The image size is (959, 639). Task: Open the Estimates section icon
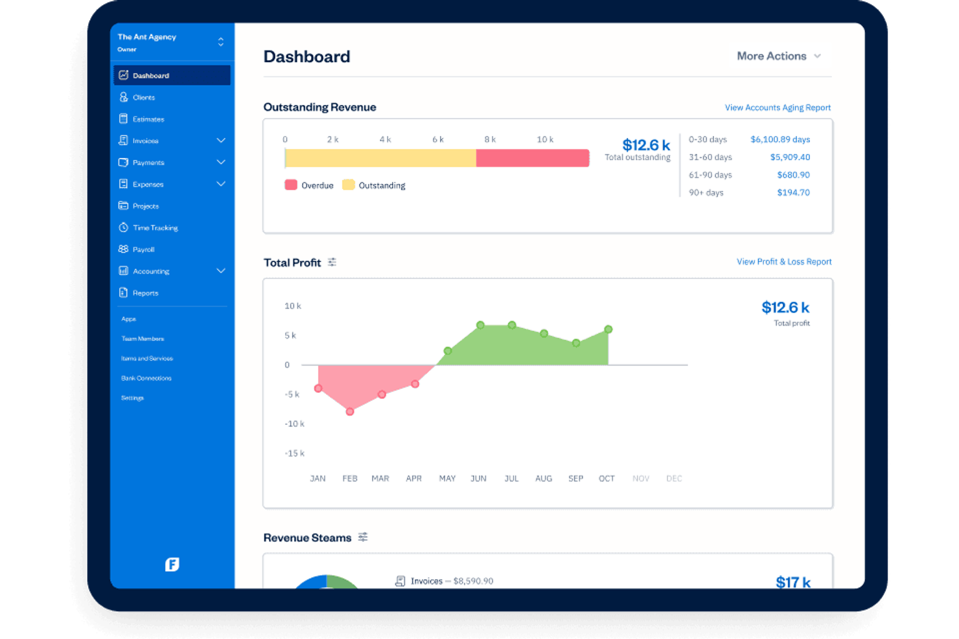pyautogui.click(x=123, y=118)
